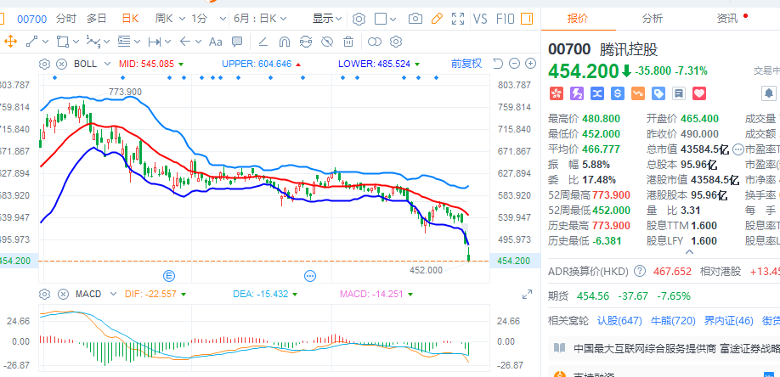Click ellipsis beside 总市值 value

[738, 149]
